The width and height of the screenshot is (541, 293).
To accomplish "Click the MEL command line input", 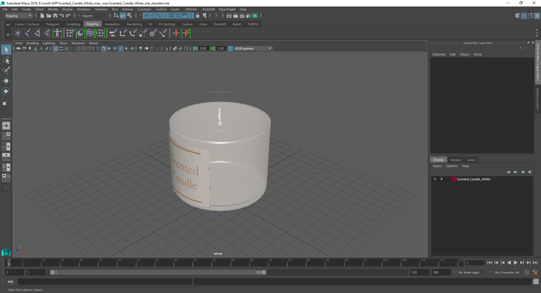I will pos(105,281).
